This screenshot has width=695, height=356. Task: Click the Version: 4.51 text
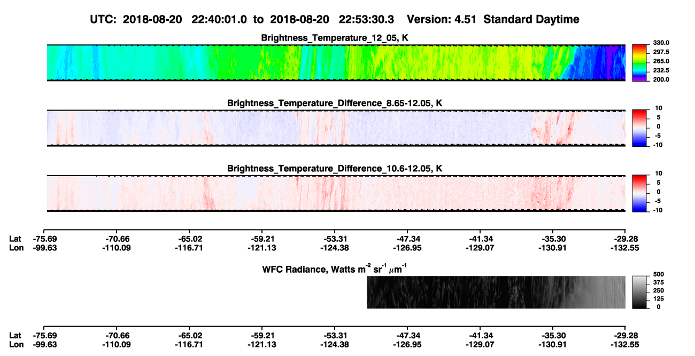click(441, 19)
